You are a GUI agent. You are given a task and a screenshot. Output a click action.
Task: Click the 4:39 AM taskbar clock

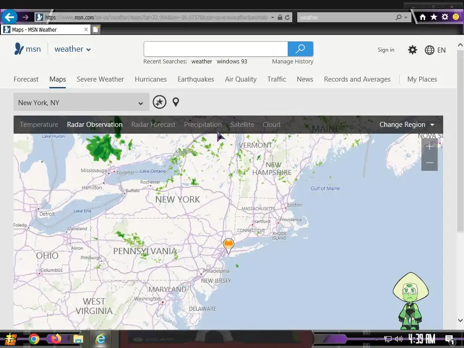tap(422, 339)
